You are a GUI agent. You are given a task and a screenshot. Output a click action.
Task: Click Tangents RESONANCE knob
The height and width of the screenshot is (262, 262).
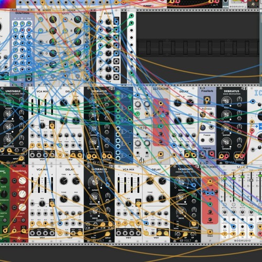pyautogui.click(x=181, y=198)
